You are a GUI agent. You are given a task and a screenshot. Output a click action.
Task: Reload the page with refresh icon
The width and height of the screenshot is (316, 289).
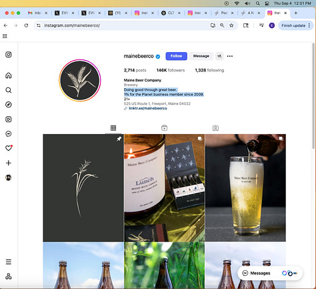click(x=26, y=25)
